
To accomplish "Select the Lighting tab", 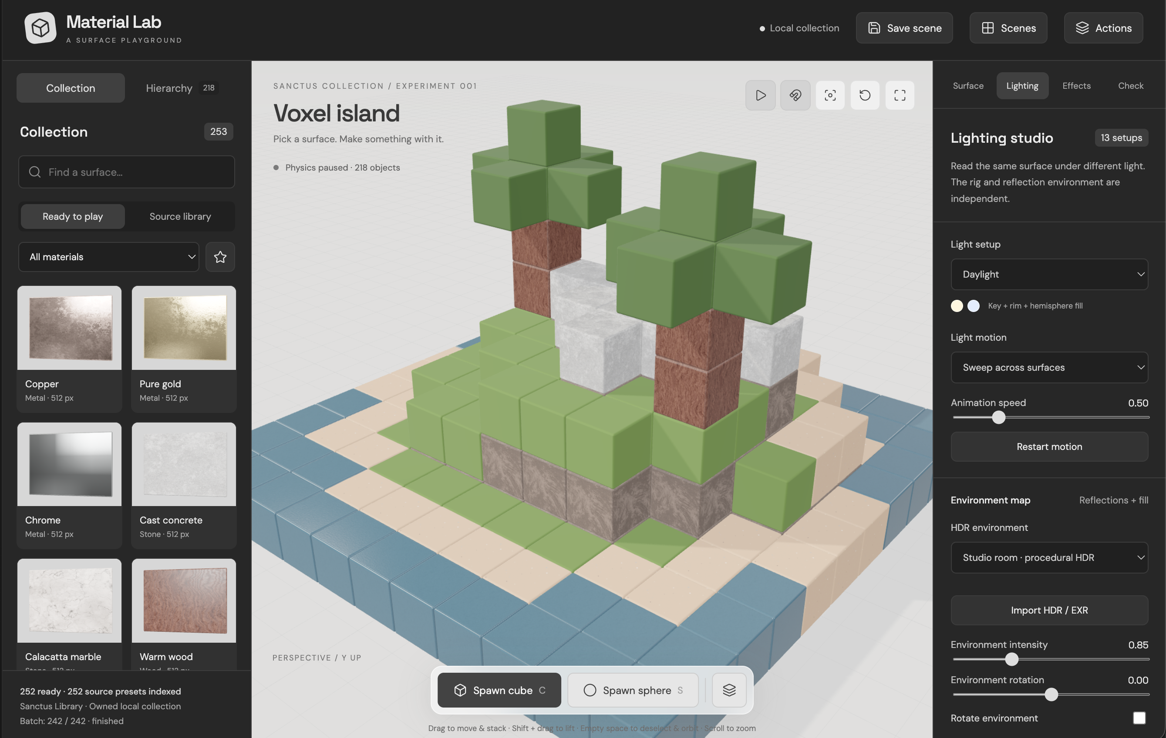I will click(x=1022, y=85).
